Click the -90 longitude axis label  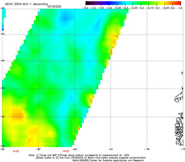tap(2, 149)
